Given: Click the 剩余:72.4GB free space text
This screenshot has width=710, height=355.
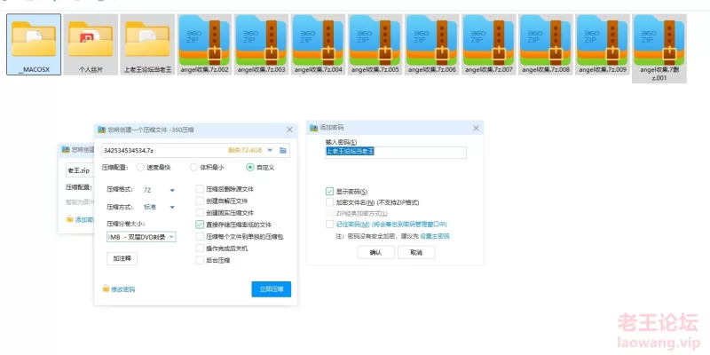Looking at the screenshot, I should [x=245, y=150].
